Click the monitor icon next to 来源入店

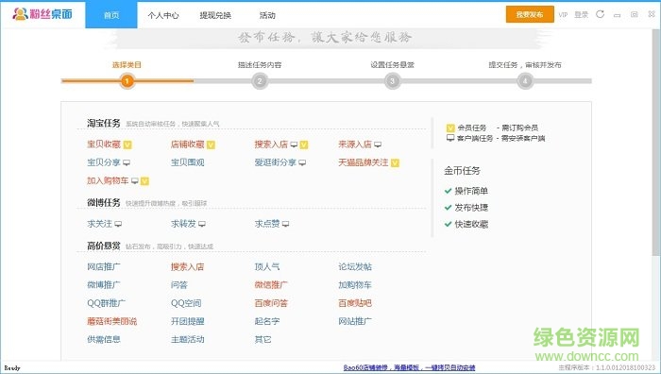[378, 144]
